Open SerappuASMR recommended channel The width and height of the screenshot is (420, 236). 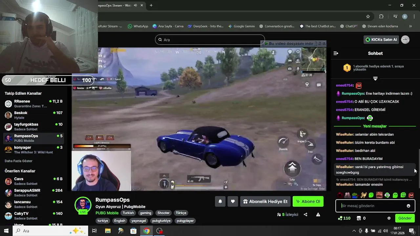click(33, 193)
